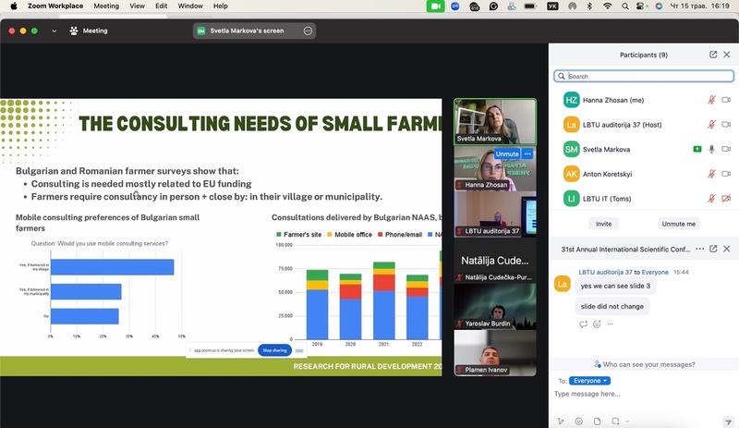Click the format text icon in chat toolbar

tap(561, 422)
